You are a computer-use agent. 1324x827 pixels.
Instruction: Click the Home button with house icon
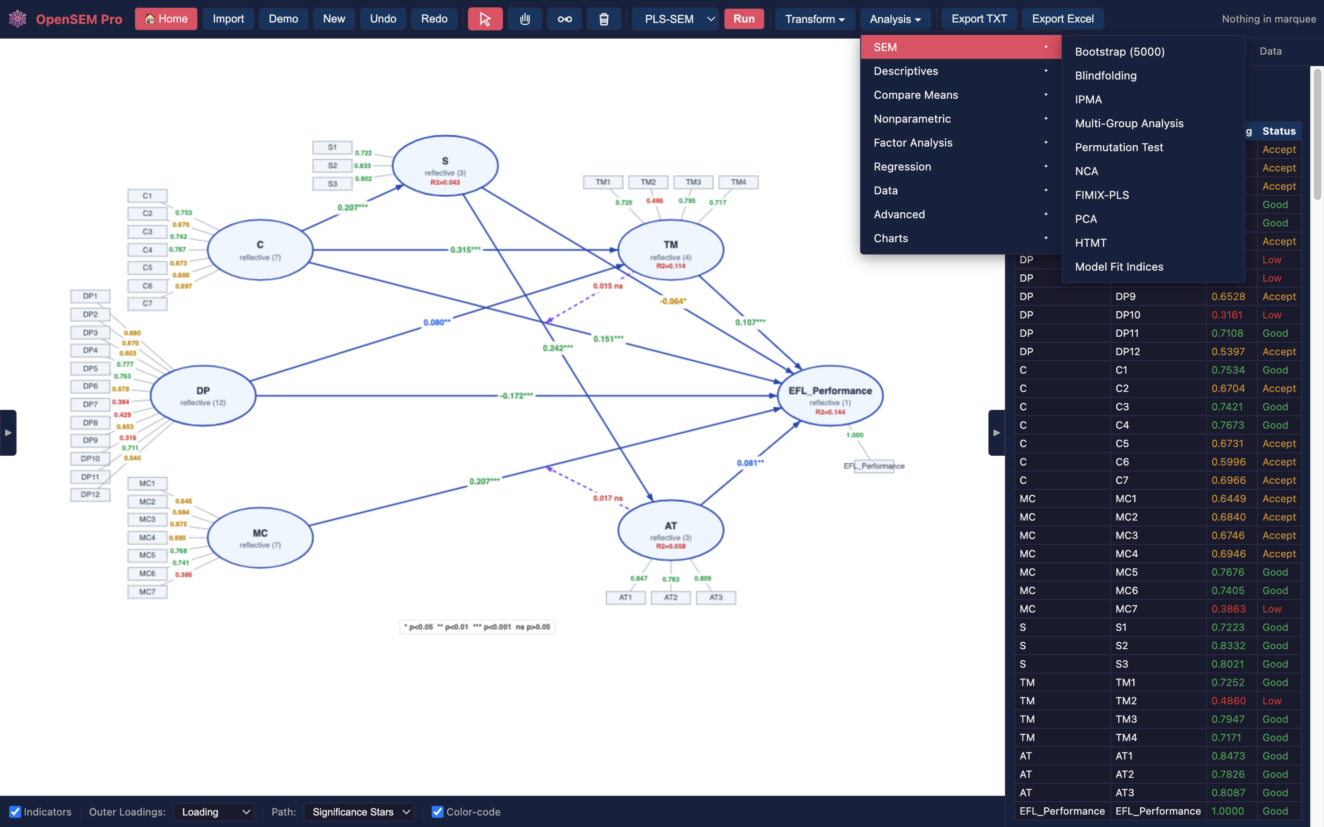(x=166, y=19)
